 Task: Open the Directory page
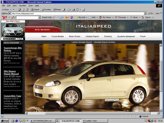(108, 36)
